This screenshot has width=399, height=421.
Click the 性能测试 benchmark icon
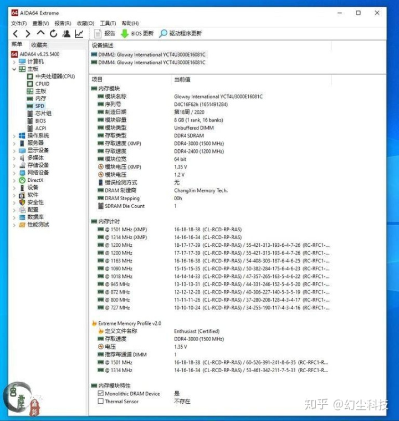(x=22, y=225)
